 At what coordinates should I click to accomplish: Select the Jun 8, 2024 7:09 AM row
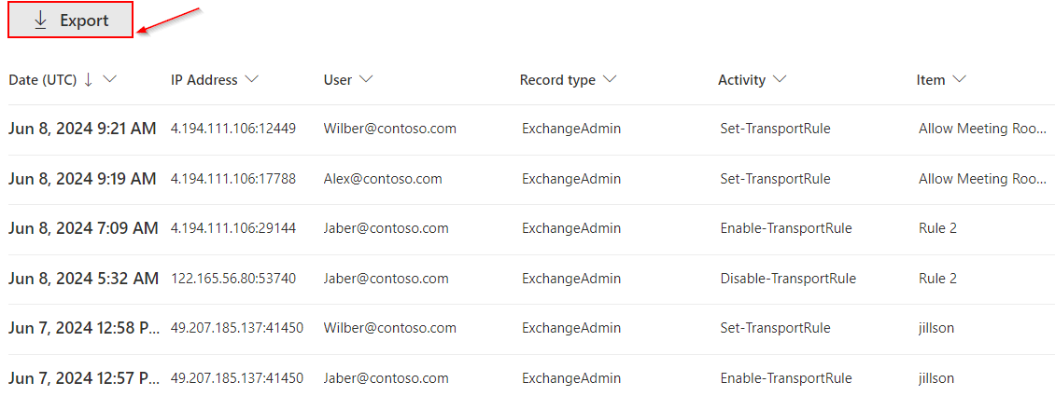[x=82, y=227]
